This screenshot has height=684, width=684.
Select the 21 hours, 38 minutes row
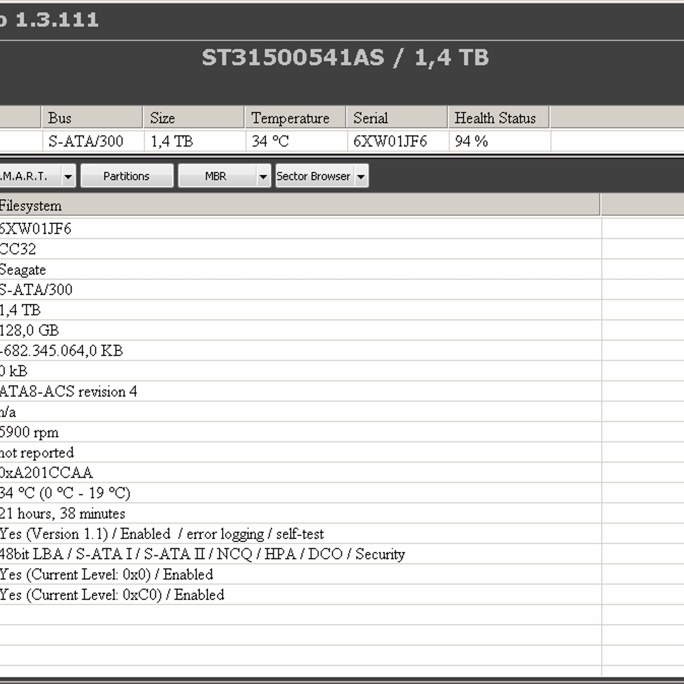click(300, 513)
